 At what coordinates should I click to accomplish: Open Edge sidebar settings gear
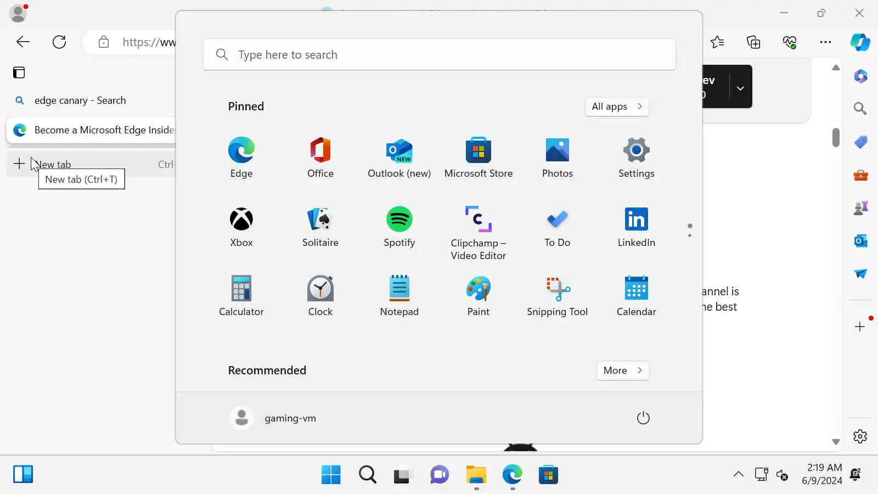(x=860, y=436)
